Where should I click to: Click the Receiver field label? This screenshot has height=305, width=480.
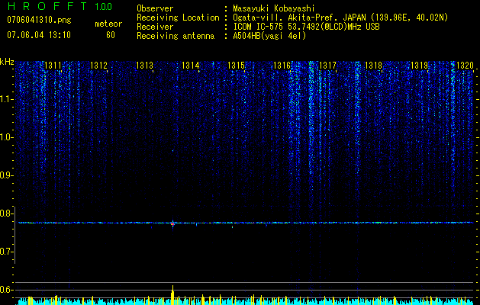(155, 27)
